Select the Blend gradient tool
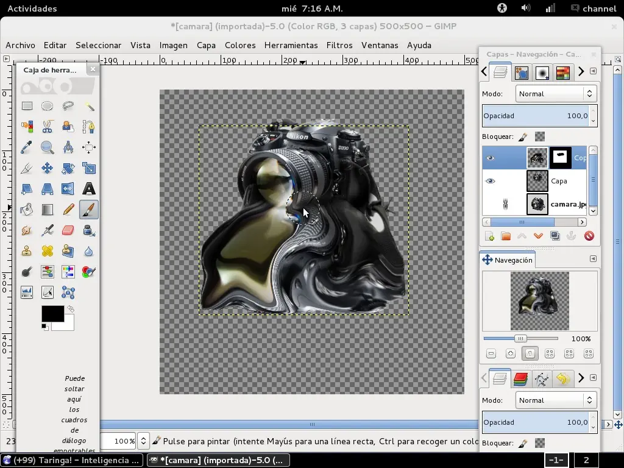This screenshot has width=624, height=468. 48,210
